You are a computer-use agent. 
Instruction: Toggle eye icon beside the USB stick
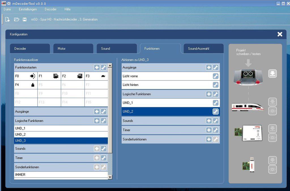coord(272,169)
